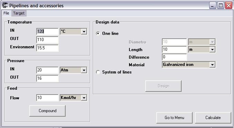234x128 pixels.
Task: Open the Target menu
Action: 19,13
